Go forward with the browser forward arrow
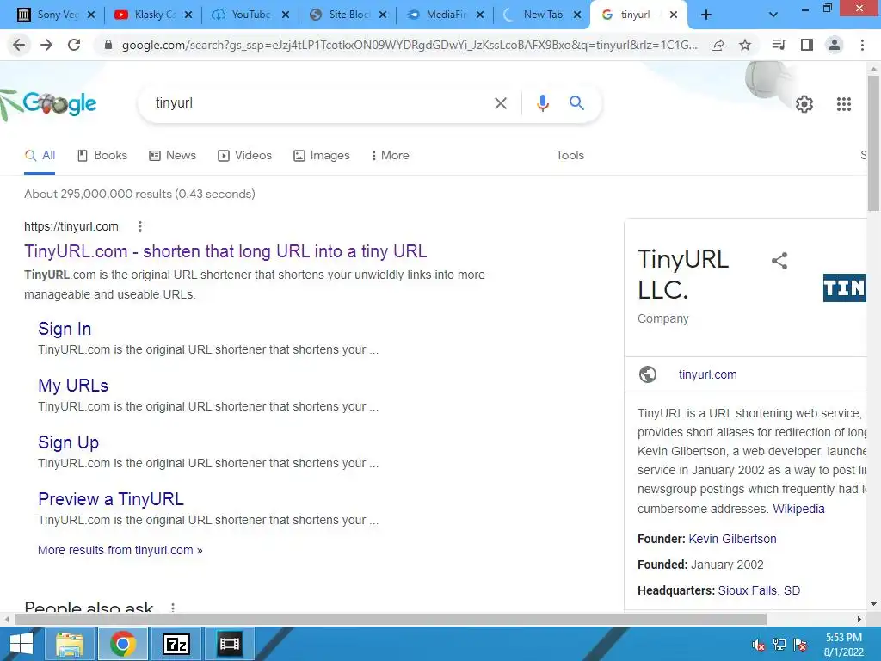The height and width of the screenshot is (661, 881). click(46, 45)
